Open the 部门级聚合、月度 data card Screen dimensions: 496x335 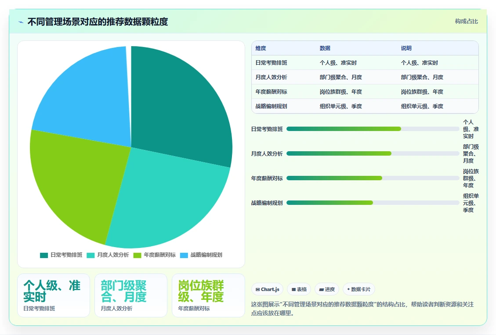(x=130, y=295)
